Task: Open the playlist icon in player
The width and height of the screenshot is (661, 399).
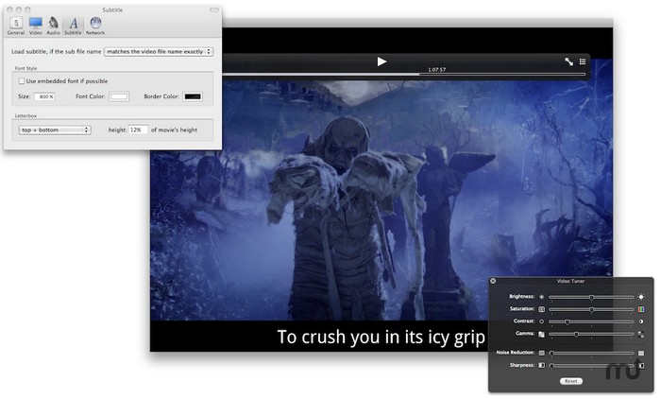Action: click(583, 61)
